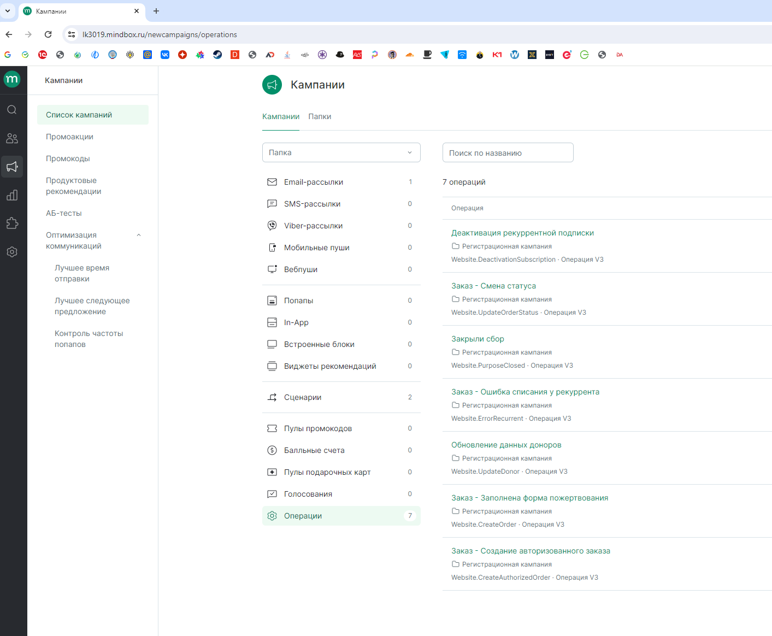The image size is (772, 636).
Task: Open Заказ - Смена статуса operation
Action: 493,286
